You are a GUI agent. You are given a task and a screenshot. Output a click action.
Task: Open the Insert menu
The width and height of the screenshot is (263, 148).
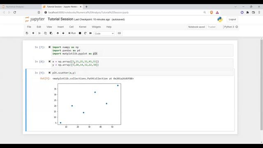point(60,27)
